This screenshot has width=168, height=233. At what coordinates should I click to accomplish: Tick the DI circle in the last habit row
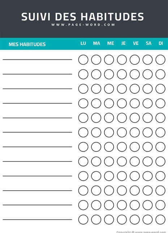click(x=160, y=220)
